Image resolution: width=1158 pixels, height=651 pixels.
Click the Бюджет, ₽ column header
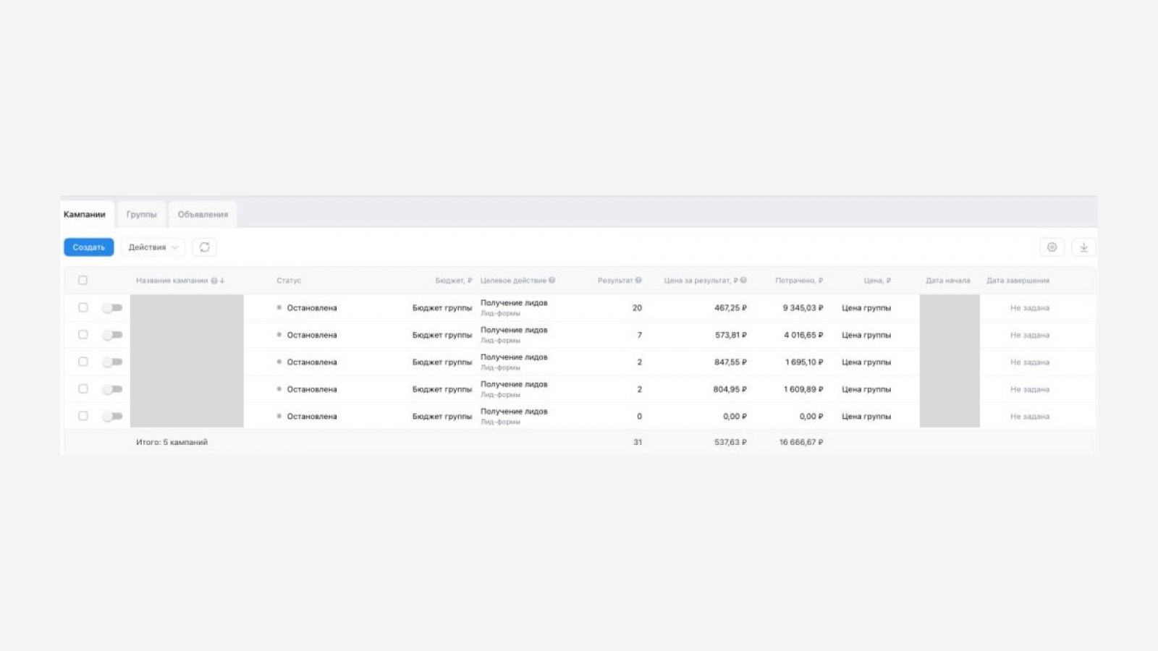454,281
